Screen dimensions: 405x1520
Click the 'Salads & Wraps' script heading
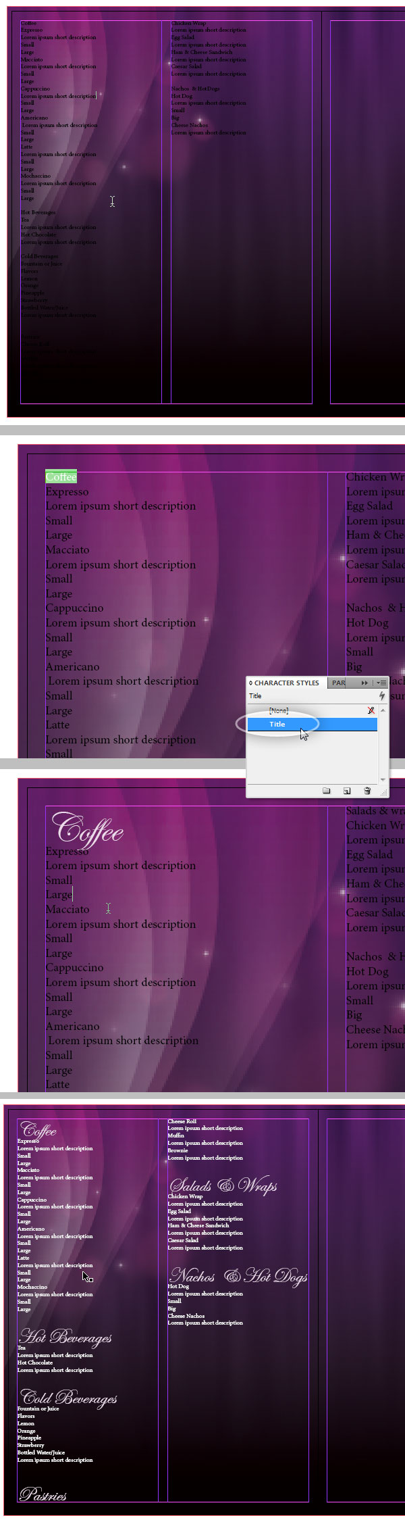(x=223, y=1186)
